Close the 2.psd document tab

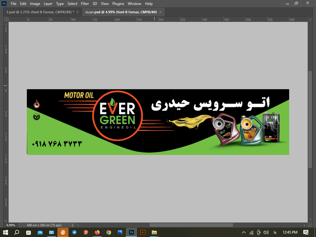[77, 12]
